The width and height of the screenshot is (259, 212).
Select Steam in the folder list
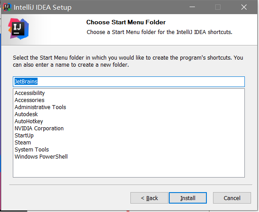tap(23, 143)
